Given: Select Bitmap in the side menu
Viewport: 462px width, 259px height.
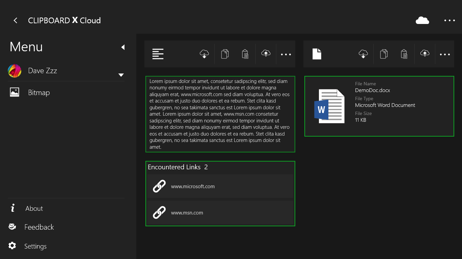Looking at the screenshot, I should 39,93.
